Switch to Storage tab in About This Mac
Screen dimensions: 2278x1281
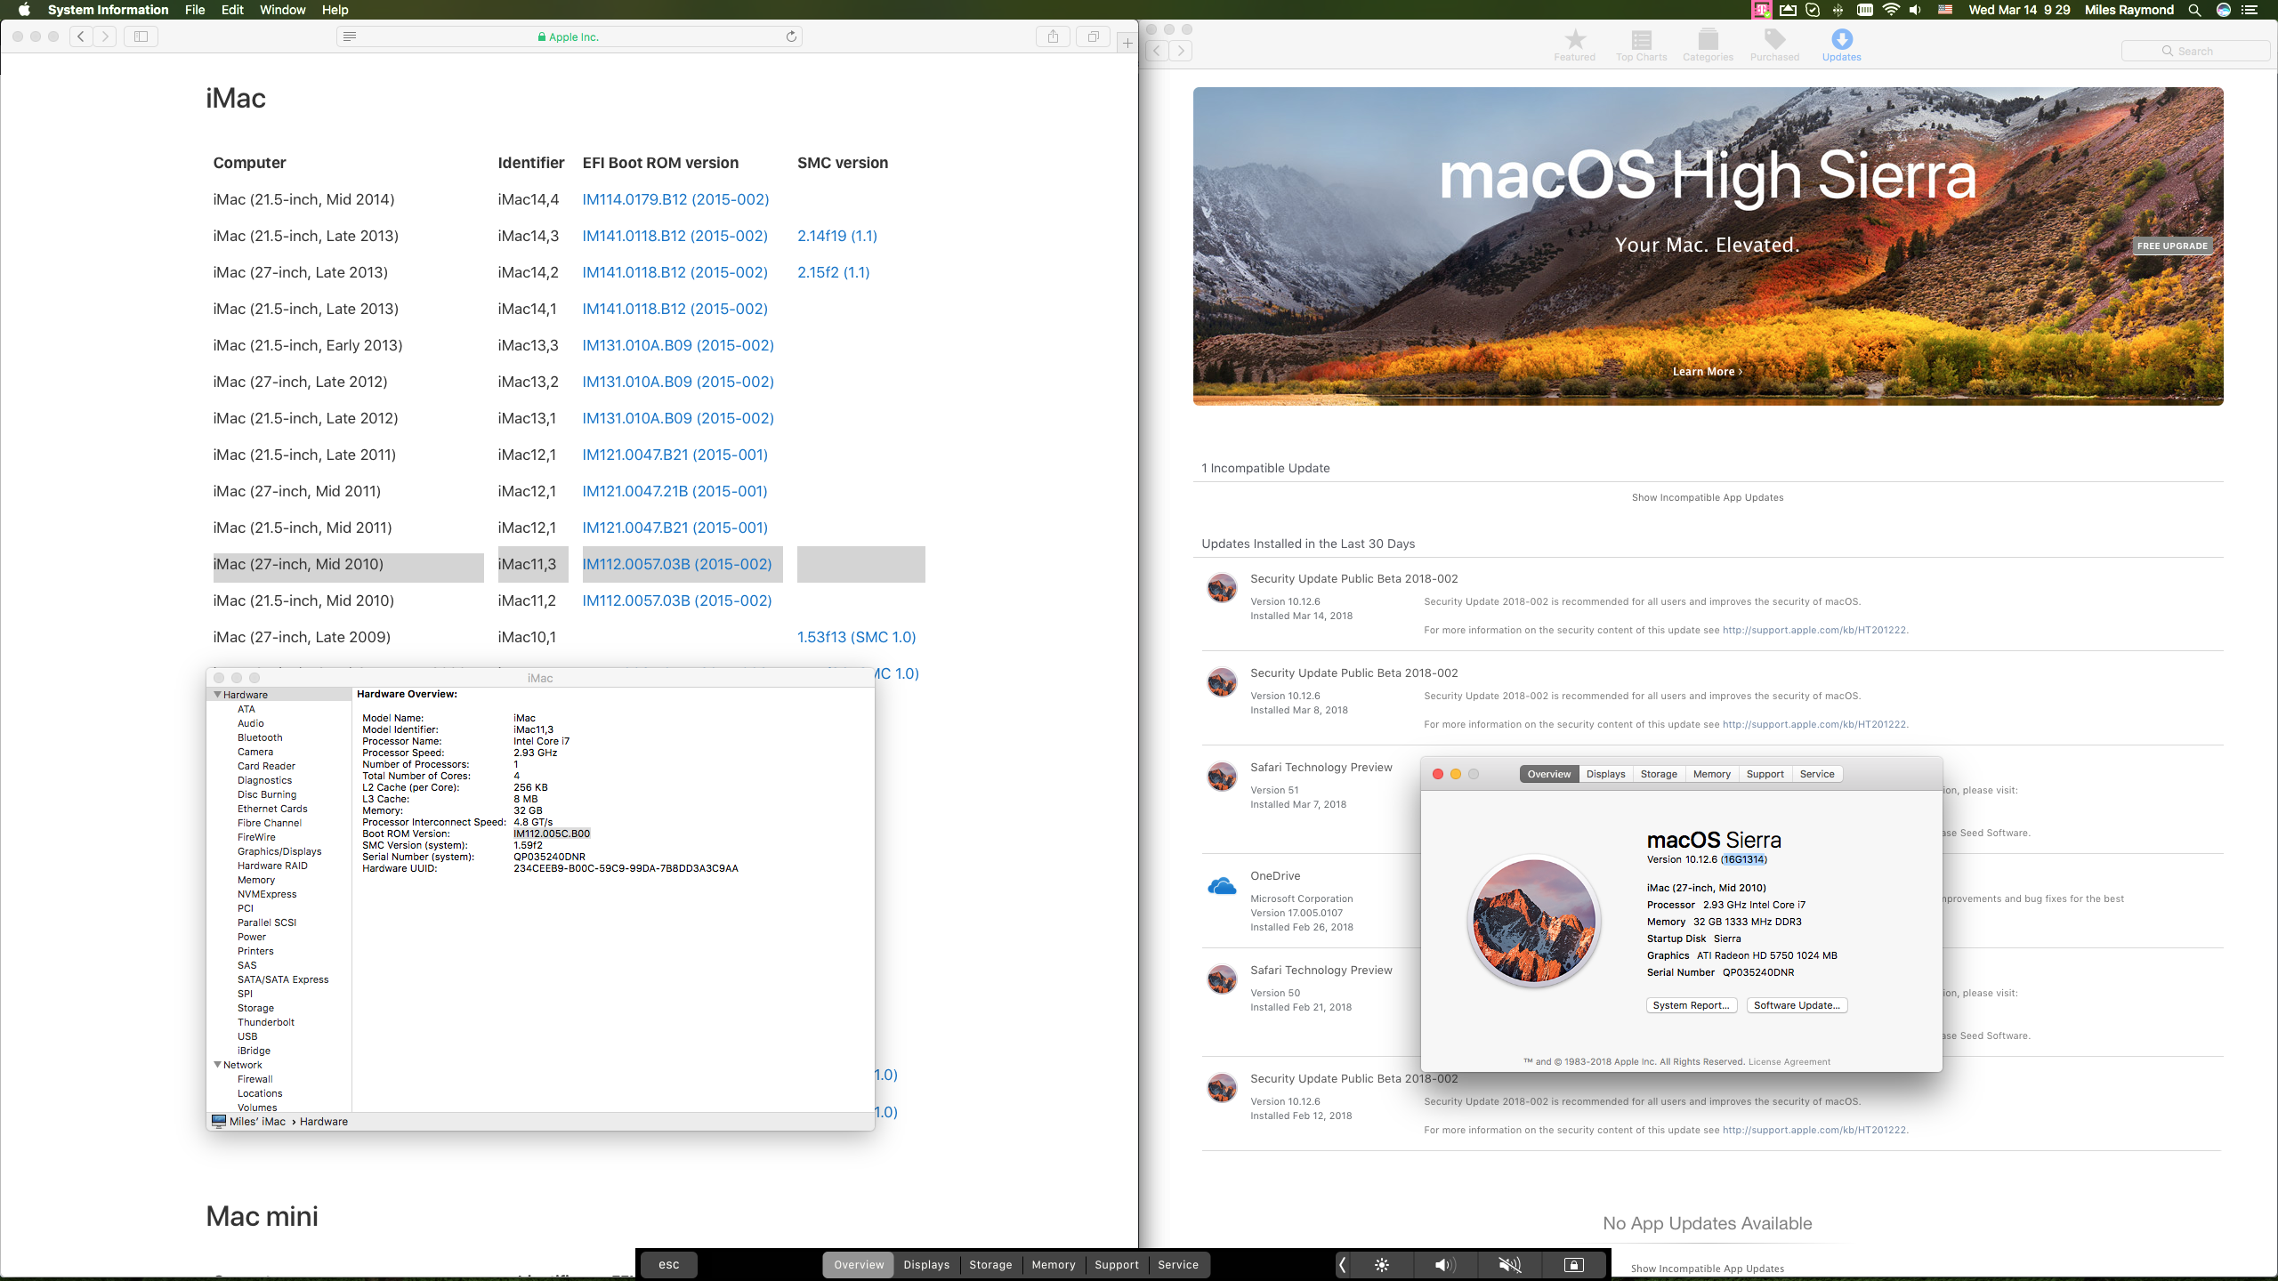click(x=1659, y=774)
